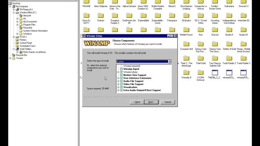
Task: Uncheck Modern Skin Support
Action: coord(121,75)
